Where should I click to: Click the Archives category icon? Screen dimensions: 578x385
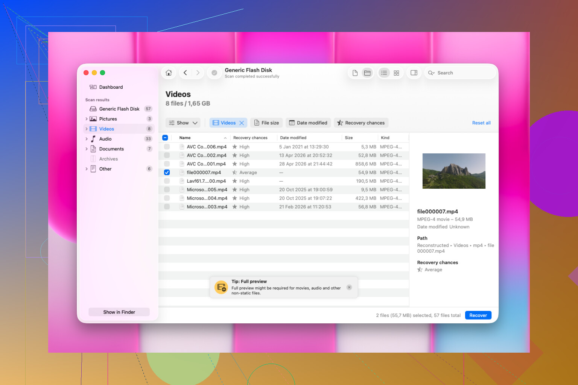(93, 159)
